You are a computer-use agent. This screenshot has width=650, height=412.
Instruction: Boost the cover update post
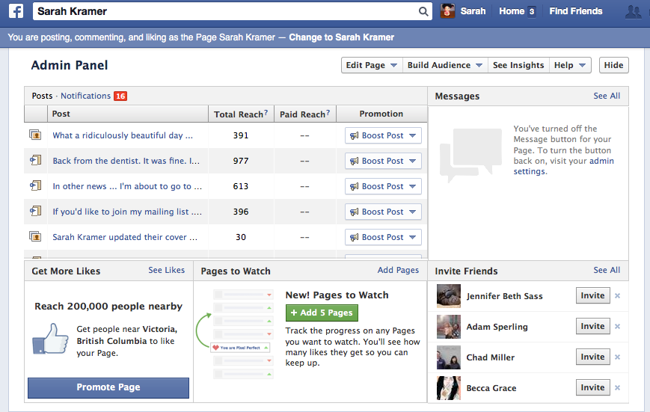point(383,237)
